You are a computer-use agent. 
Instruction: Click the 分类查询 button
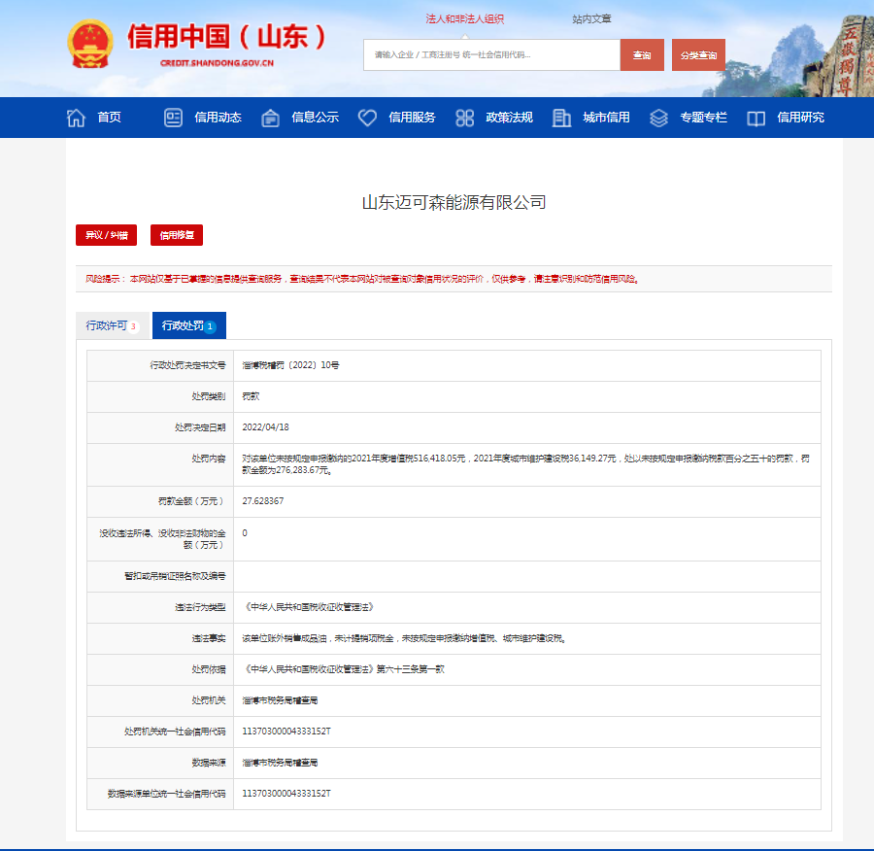698,54
